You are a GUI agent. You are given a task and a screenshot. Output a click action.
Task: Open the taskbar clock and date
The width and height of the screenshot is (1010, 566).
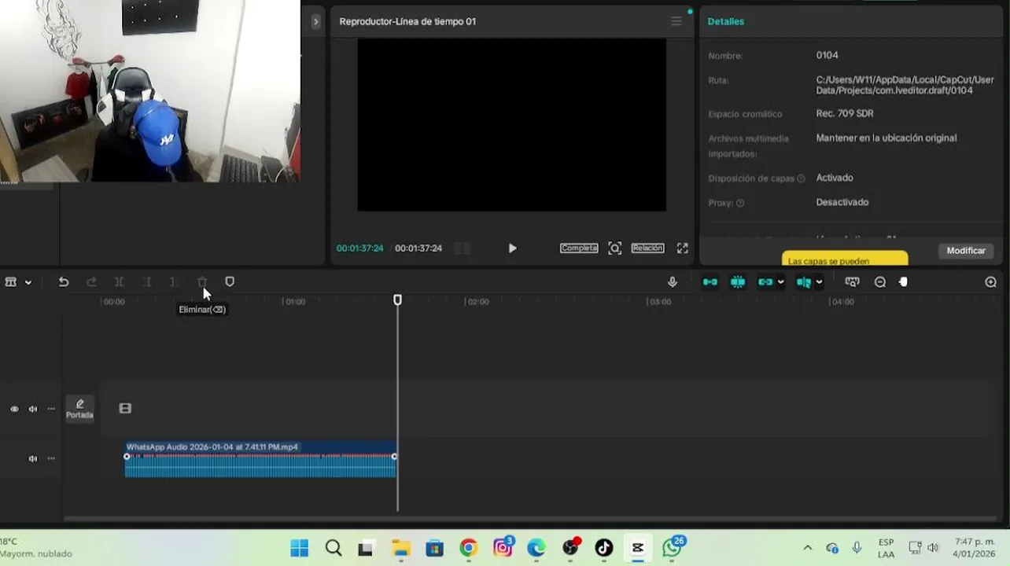[x=974, y=548]
